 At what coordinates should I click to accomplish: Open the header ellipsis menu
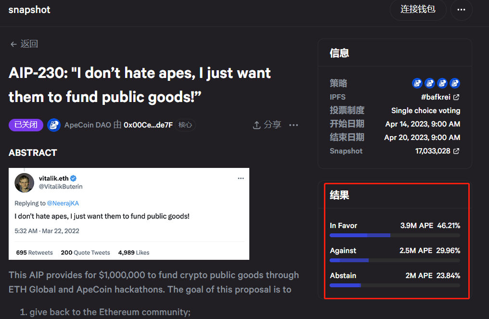pyautogui.click(x=461, y=10)
